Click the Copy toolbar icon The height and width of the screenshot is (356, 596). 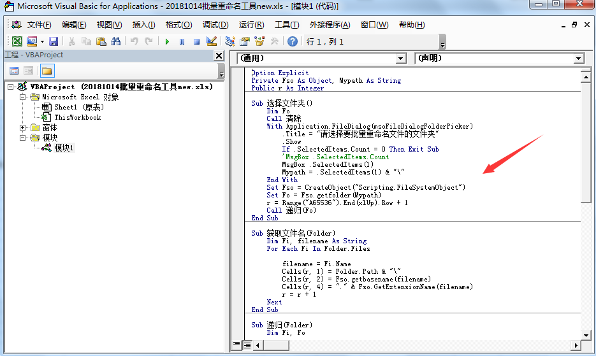(86, 41)
